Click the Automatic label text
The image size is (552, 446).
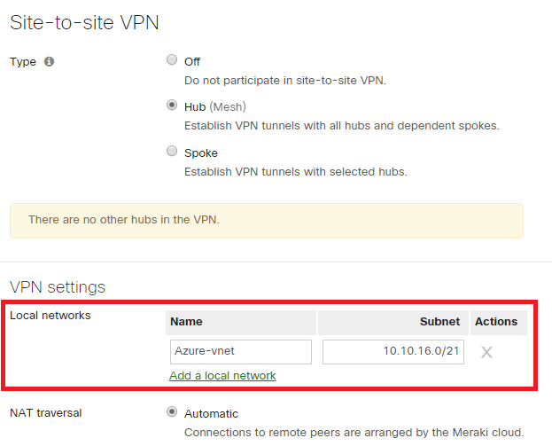211,413
